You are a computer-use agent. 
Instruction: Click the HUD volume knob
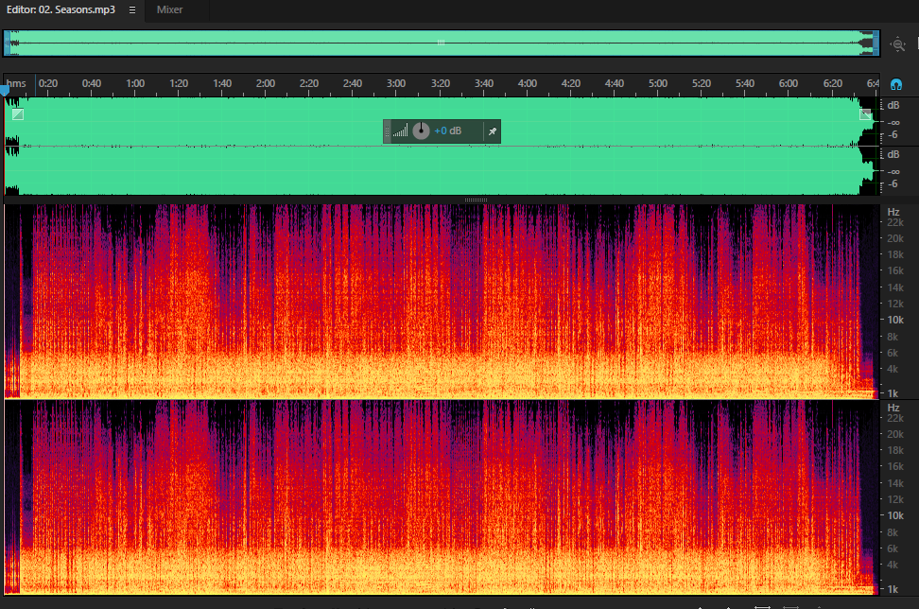pyautogui.click(x=421, y=130)
